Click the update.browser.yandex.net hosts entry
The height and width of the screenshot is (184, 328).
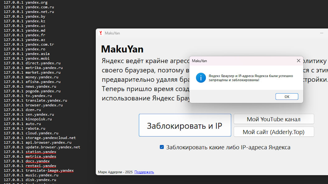(x=42, y=147)
